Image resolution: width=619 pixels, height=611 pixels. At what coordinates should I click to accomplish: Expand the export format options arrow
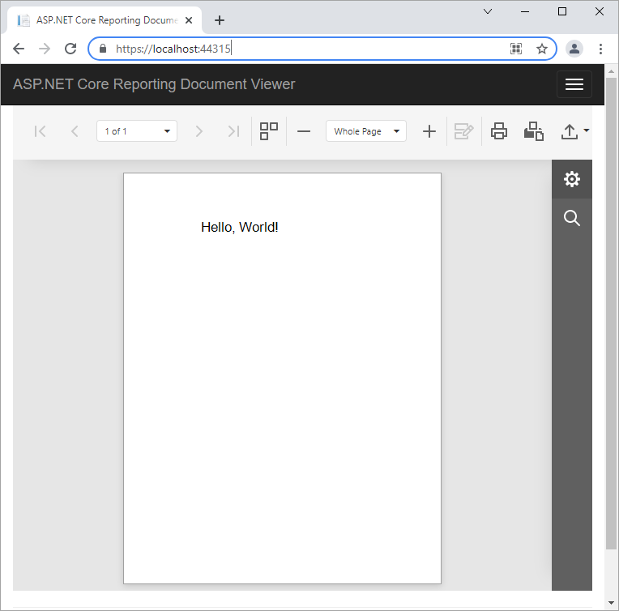pos(587,130)
